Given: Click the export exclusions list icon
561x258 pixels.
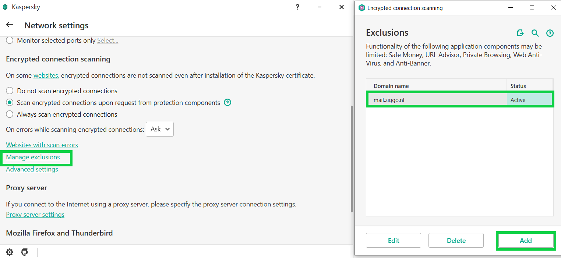Looking at the screenshot, I should click(520, 33).
